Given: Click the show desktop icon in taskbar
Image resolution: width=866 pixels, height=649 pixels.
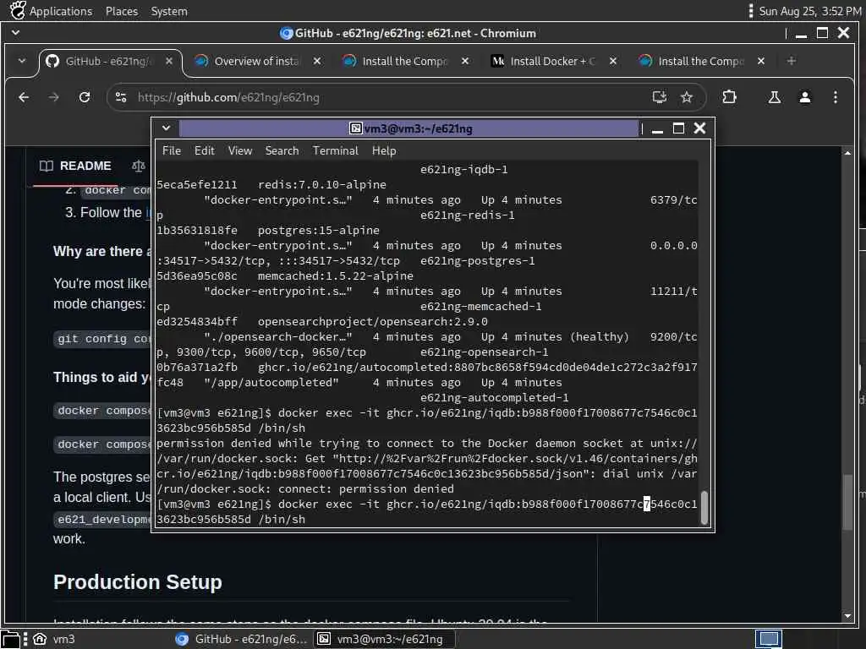Looking at the screenshot, I should (x=10, y=639).
